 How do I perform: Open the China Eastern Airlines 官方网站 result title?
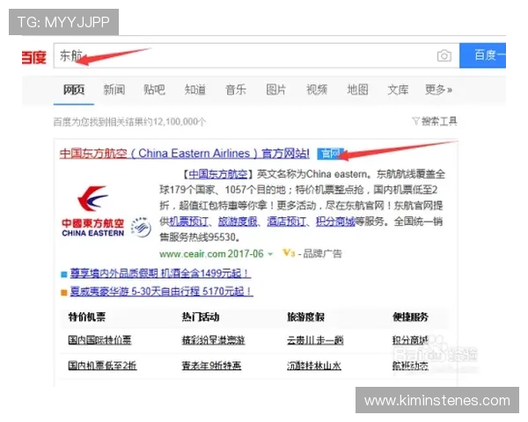[x=185, y=154]
